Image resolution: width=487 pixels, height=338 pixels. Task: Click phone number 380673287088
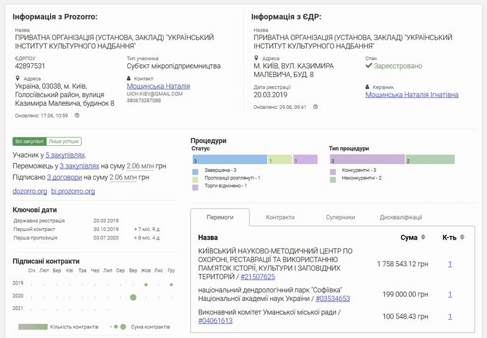[144, 100]
